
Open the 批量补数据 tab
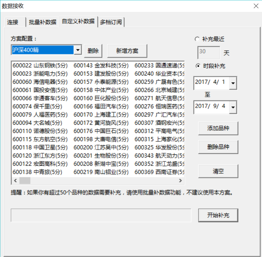[42, 22]
